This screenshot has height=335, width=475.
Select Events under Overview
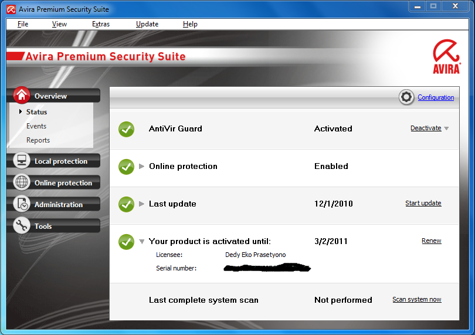click(36, 126)
